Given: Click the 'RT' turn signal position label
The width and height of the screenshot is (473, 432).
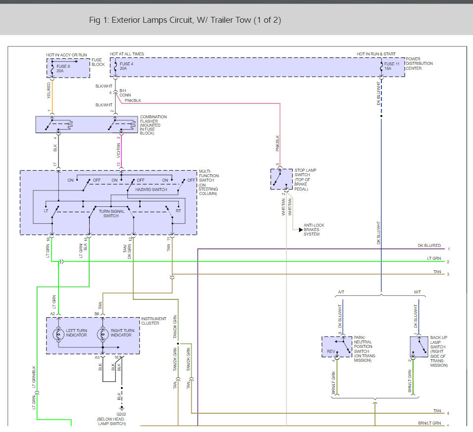Looking at the screenshot, I should [x=178, y=211].
